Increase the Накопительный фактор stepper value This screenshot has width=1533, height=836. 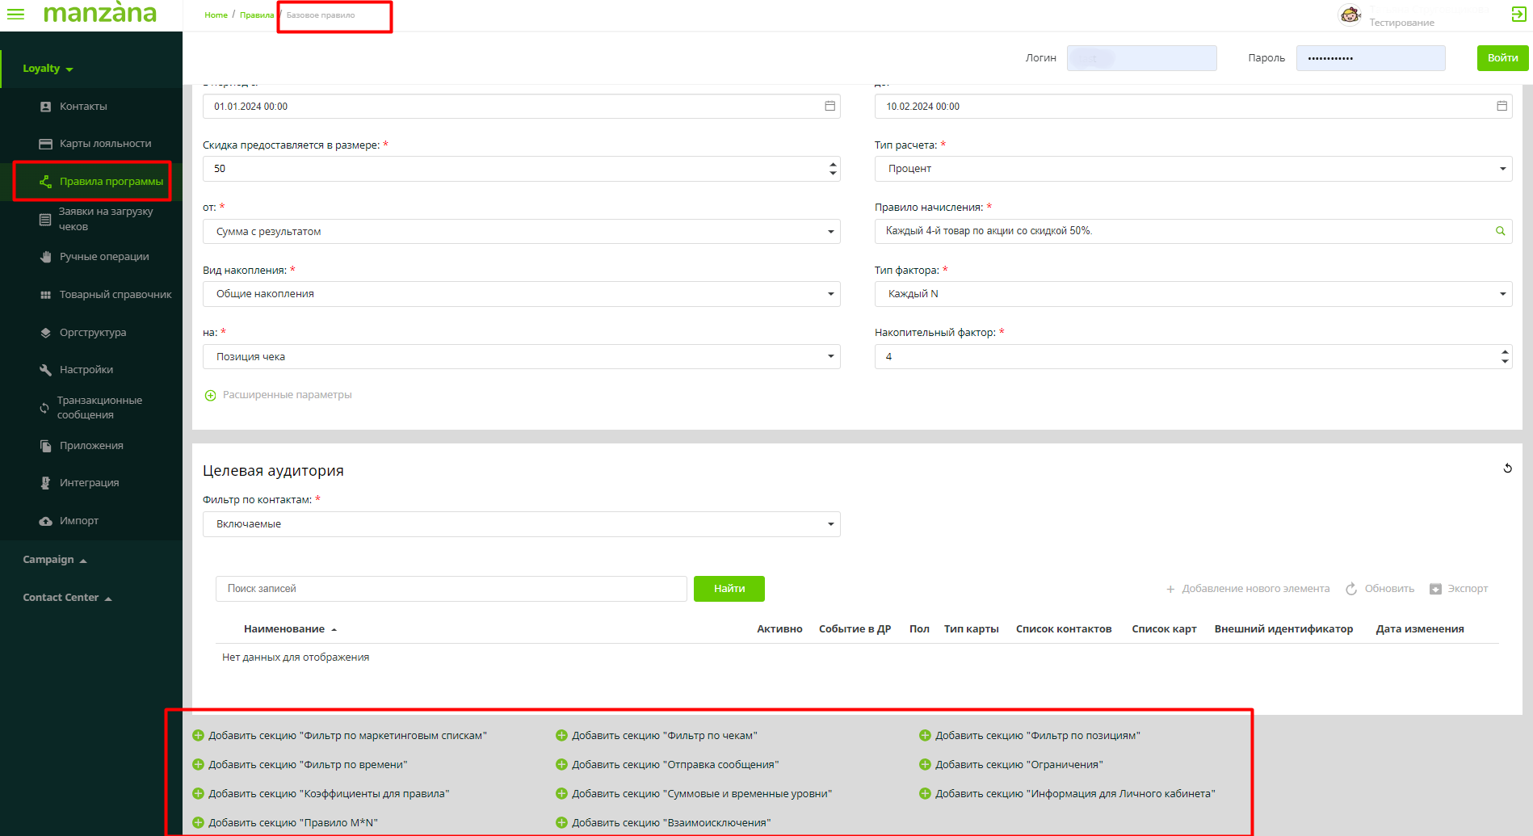pos(1505,352)
